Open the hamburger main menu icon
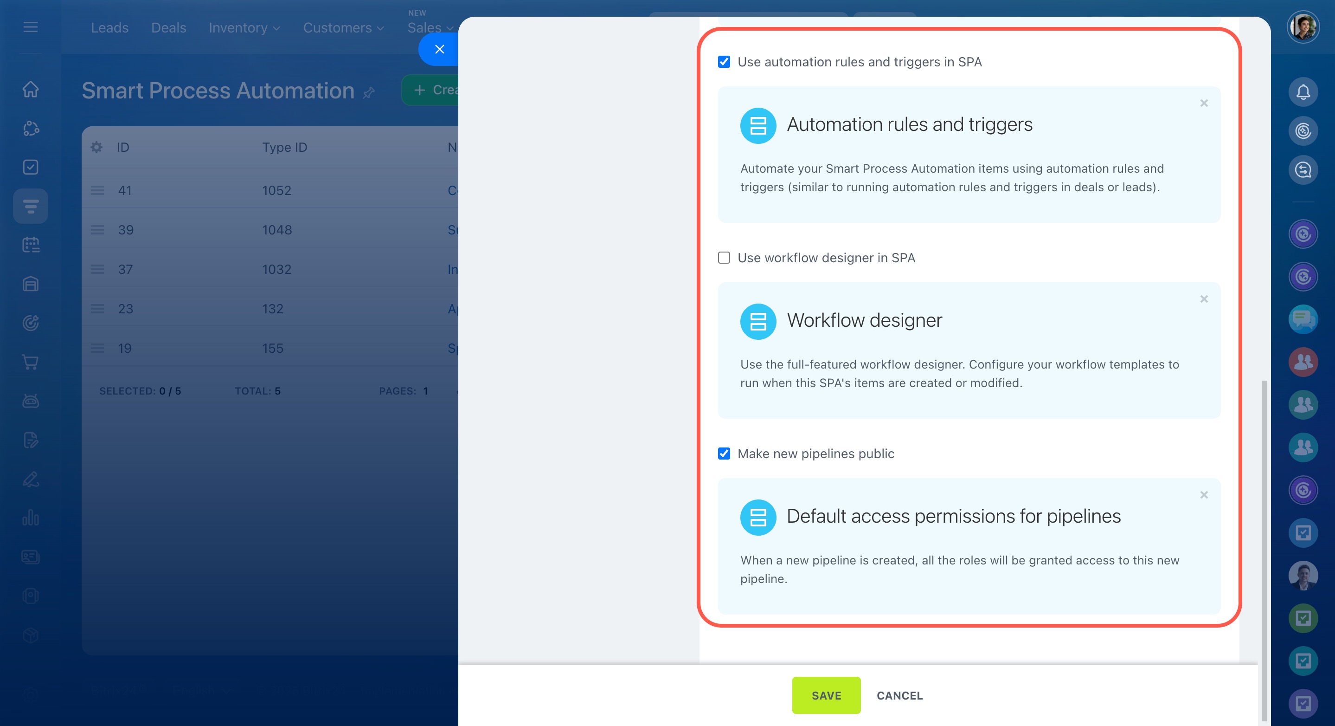The width and height of the screenshot is (1335, 726). pyautogui.click(x=31, y=27)
